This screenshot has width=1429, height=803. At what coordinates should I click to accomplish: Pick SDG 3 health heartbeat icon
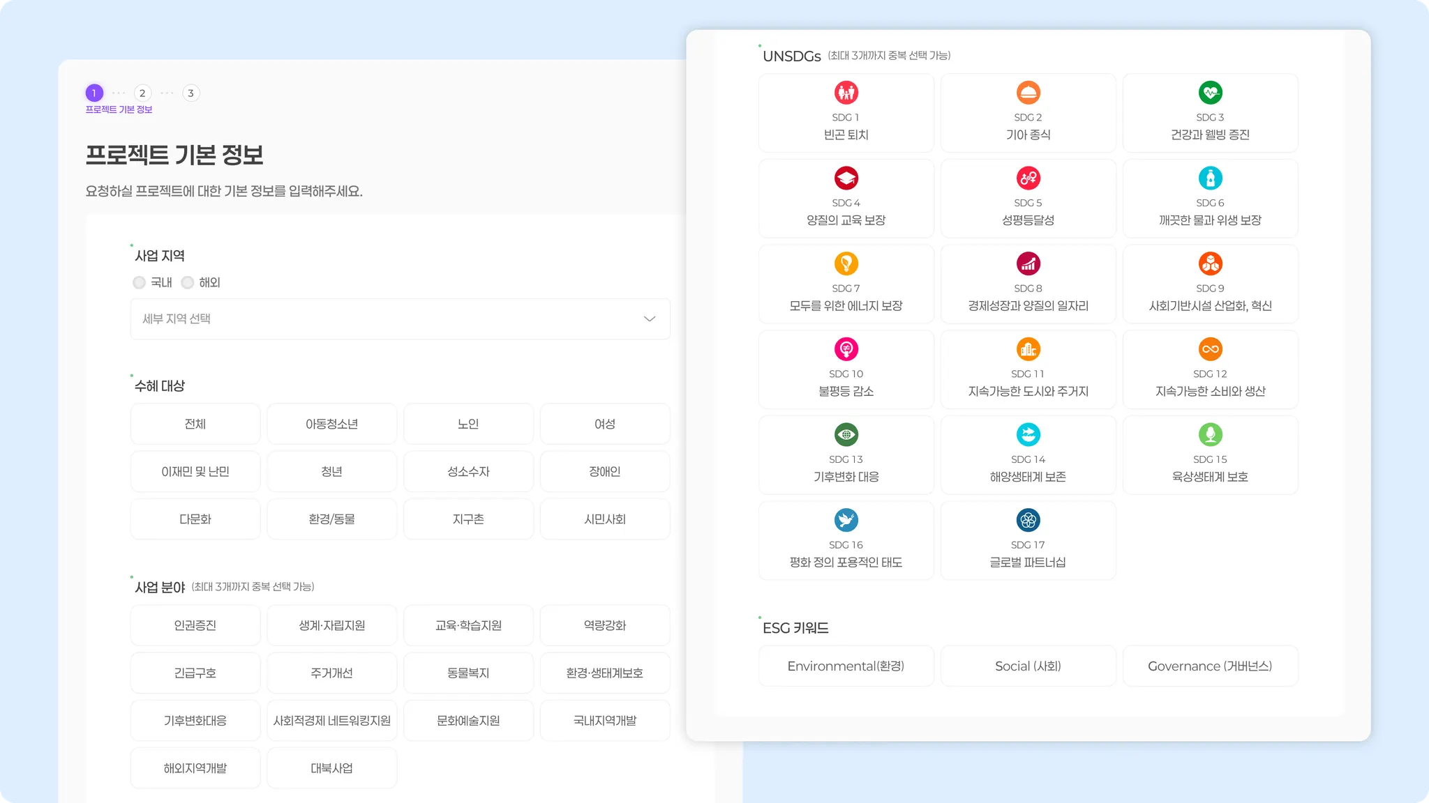click(x=1210, y=92)
